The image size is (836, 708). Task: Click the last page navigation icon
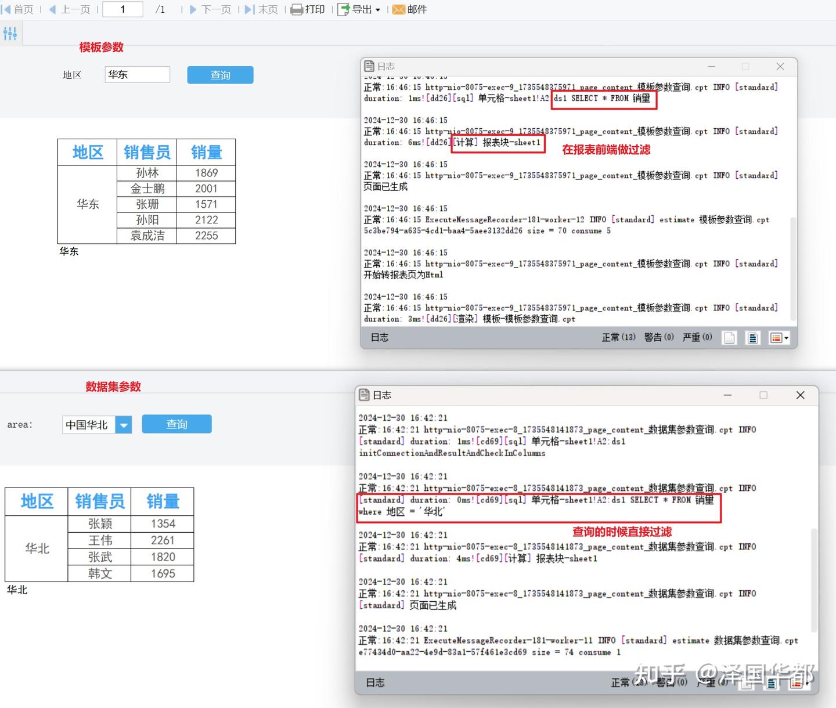[x=261, y=9]
